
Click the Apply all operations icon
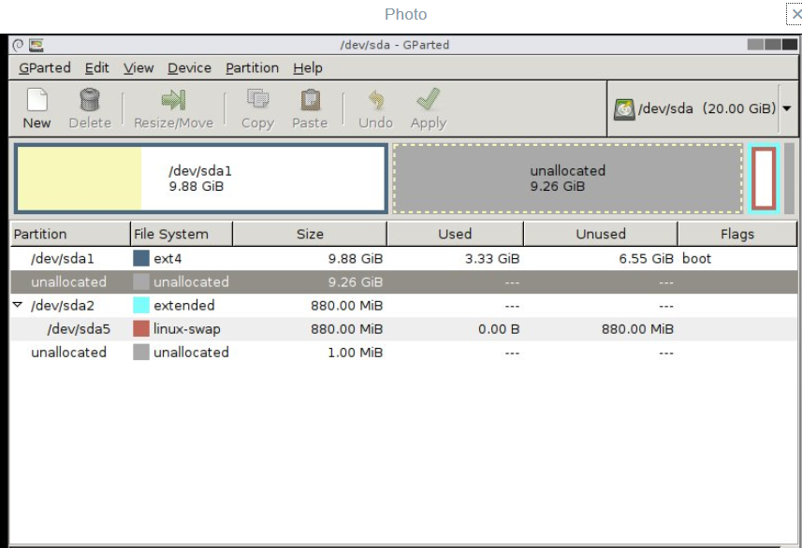coord(429,101)
